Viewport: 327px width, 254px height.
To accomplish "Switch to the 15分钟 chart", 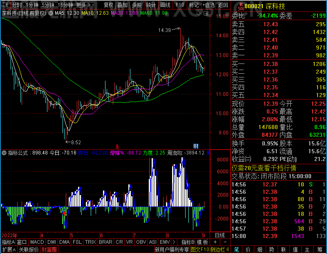I will pyautogui.click(x=65, y=5).
